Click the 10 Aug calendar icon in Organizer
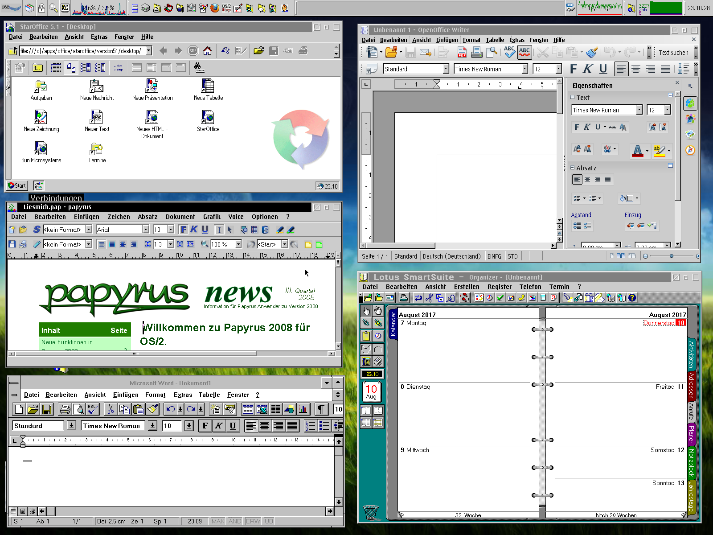This screenshot has height=535, width=713. (x=371, y=392)
